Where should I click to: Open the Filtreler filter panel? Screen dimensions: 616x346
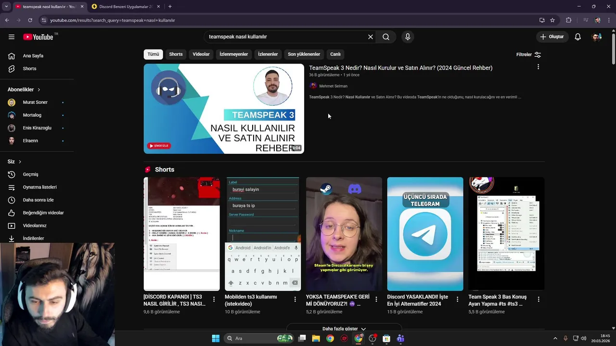[x=529, y=55]
